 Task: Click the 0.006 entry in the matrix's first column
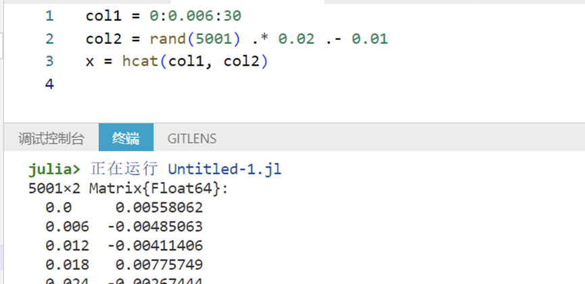click(x=68, y=227)
